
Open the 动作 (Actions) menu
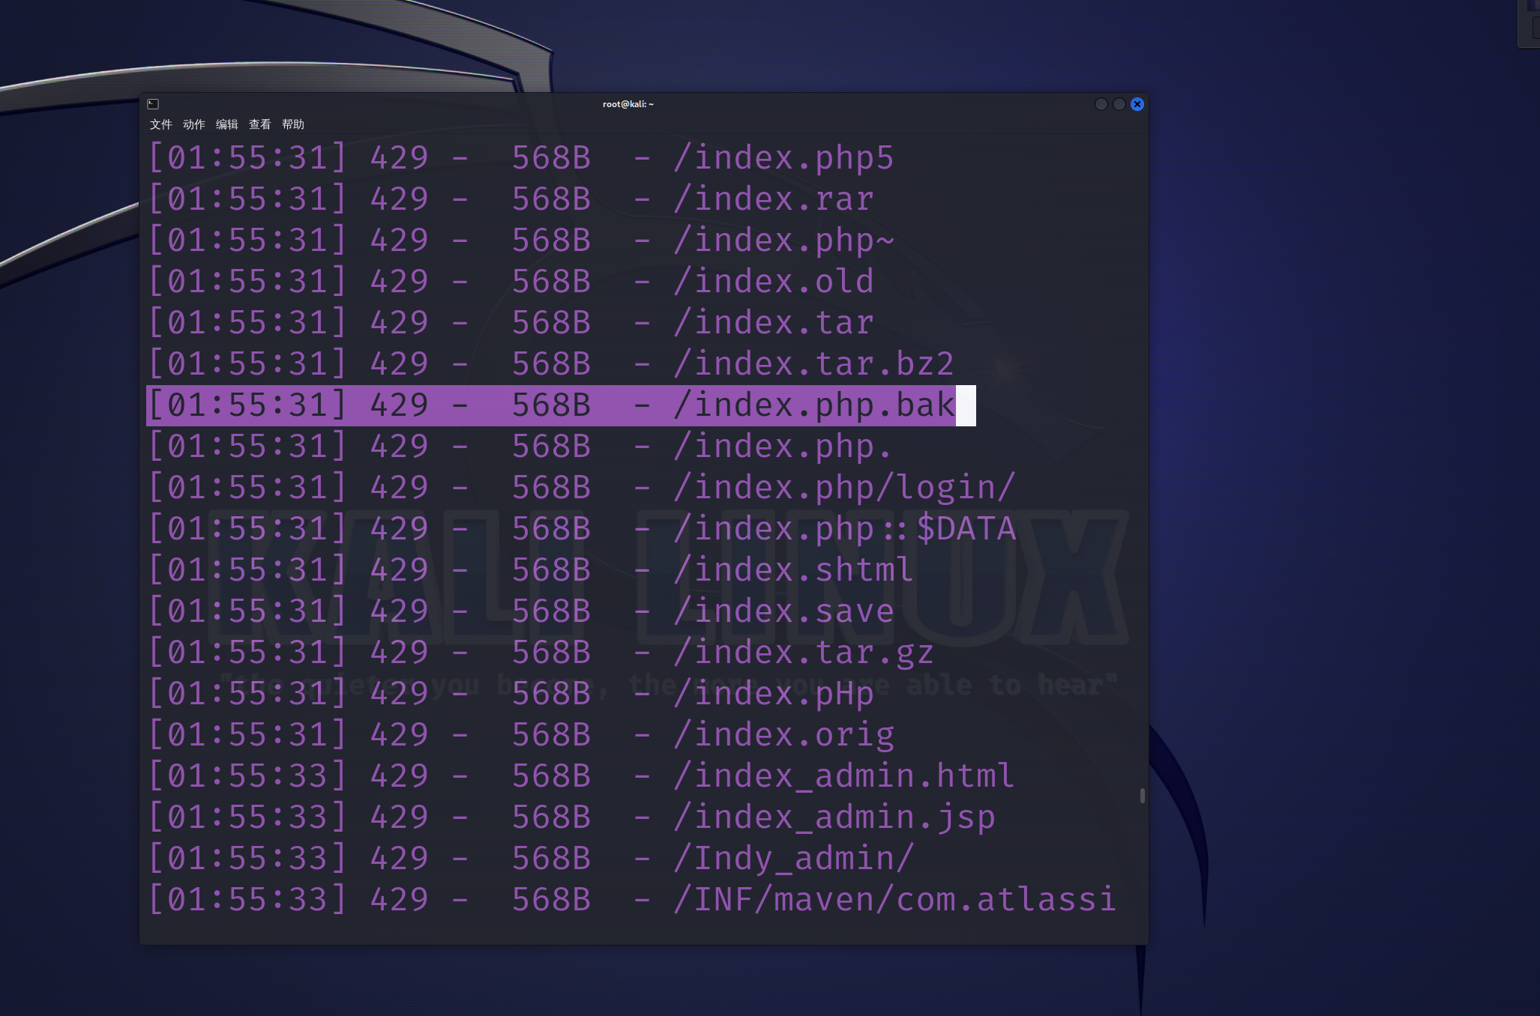(193, 124)
